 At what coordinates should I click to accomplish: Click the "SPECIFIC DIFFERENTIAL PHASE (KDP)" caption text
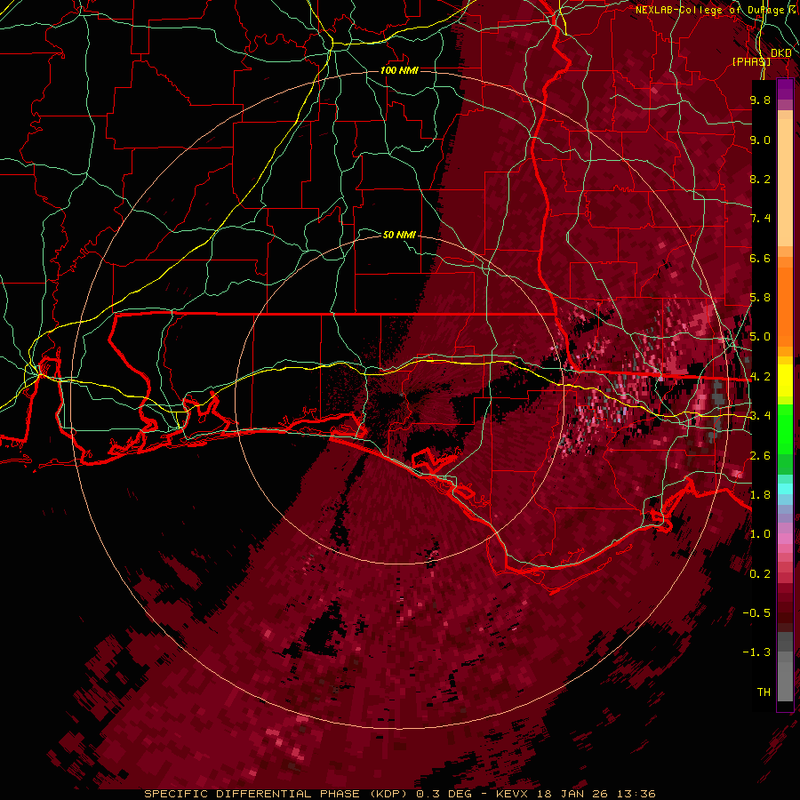276,794
